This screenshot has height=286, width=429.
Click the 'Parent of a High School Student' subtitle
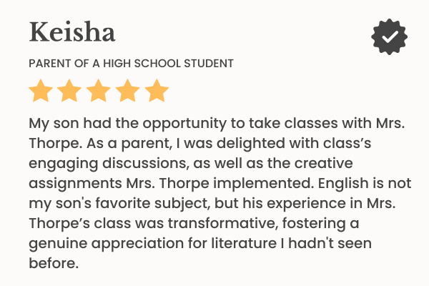pyautogui.click(x=131, y=64)
